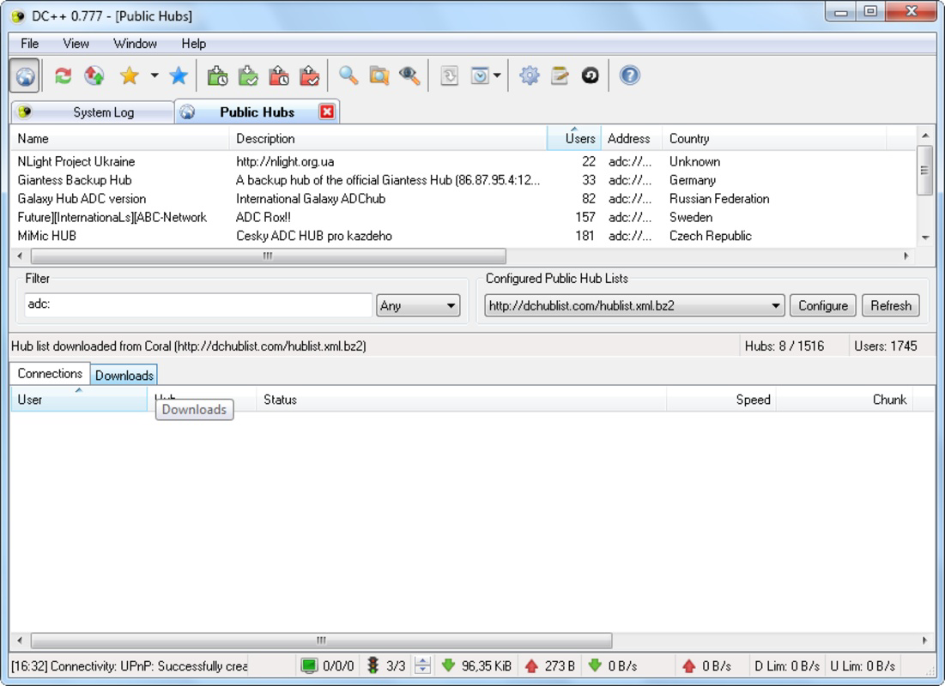Click the Configure button

click(822, 305)
